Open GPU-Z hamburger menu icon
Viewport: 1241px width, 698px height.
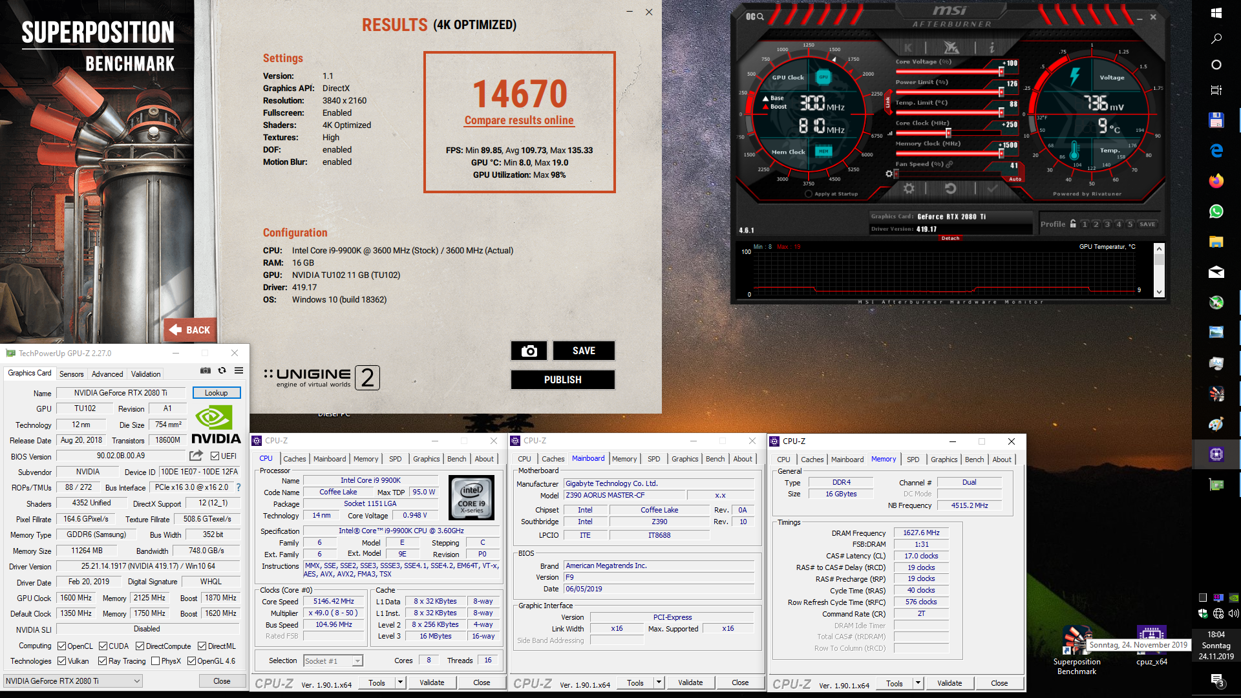tap(239, 370)
